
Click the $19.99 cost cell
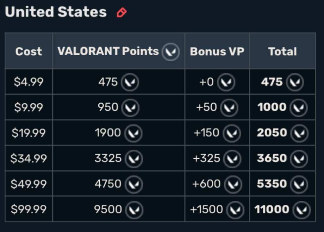(x=29, y=133)
